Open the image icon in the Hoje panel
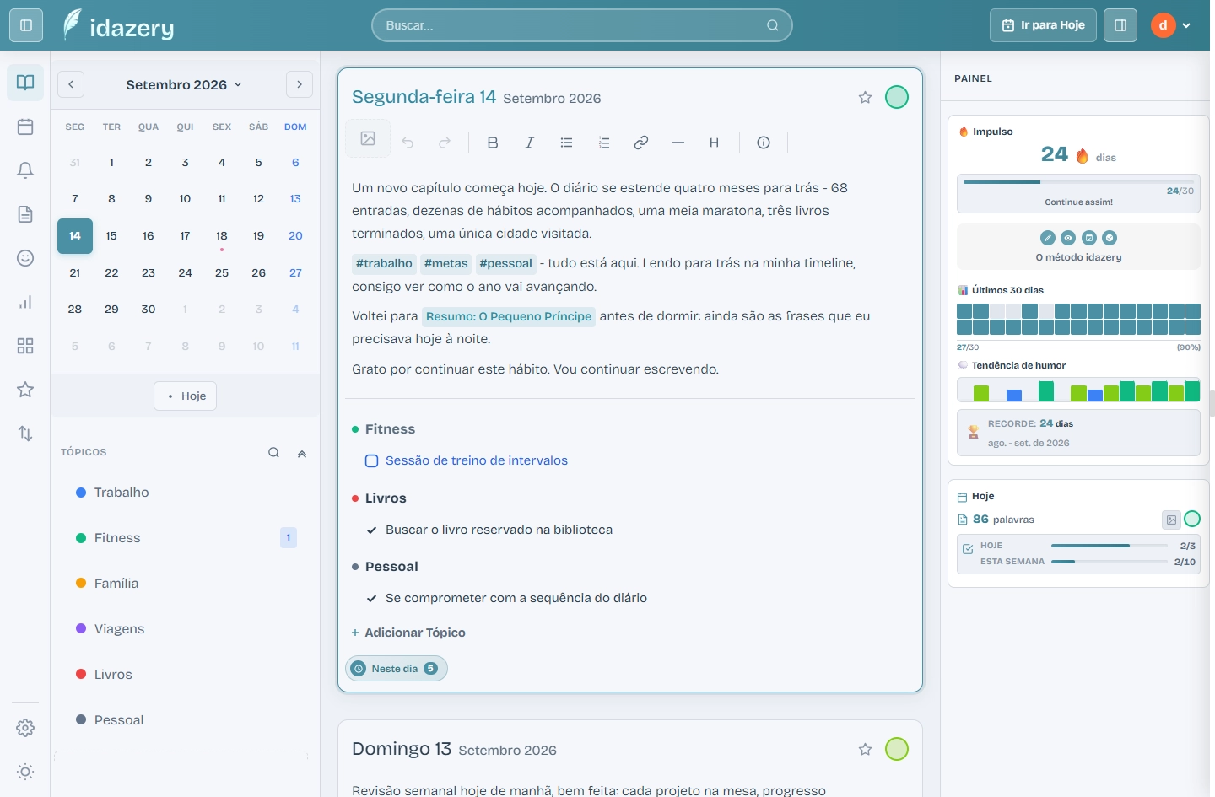Image resolution: width=1215 pixels, height=797 pixels. pos(1171,520)
